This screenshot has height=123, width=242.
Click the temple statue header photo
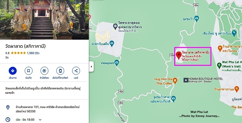[x=44, y=20]
